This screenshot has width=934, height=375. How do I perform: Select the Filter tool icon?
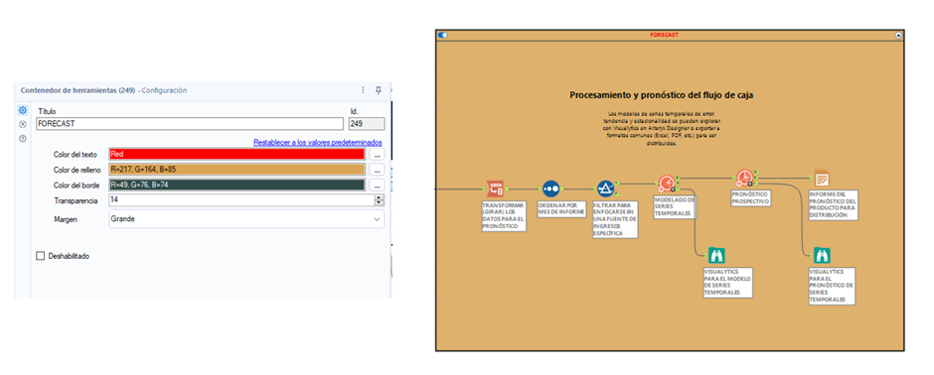[x=606, y=188]
